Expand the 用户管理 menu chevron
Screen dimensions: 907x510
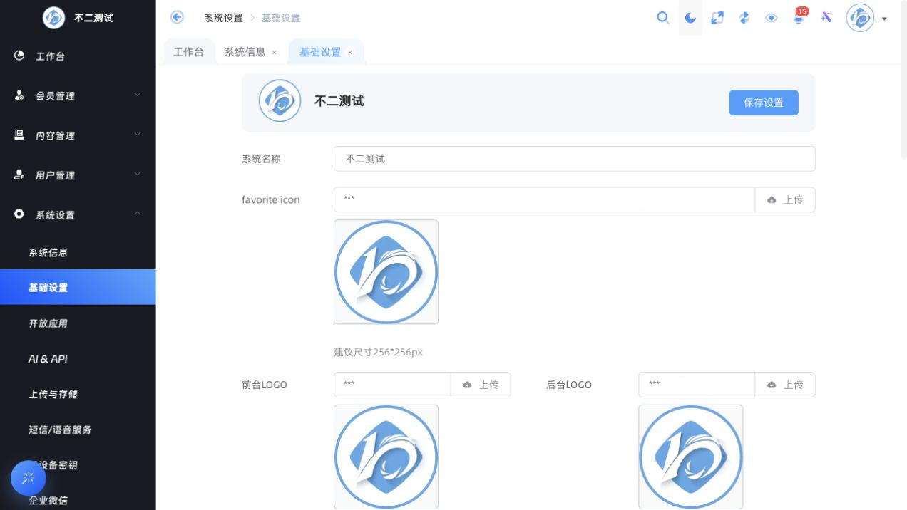(138, 174)
